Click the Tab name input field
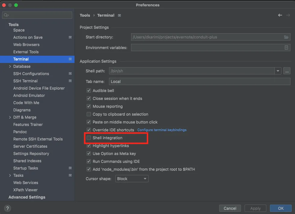This screenshot has width=295, height=214. 199,81
